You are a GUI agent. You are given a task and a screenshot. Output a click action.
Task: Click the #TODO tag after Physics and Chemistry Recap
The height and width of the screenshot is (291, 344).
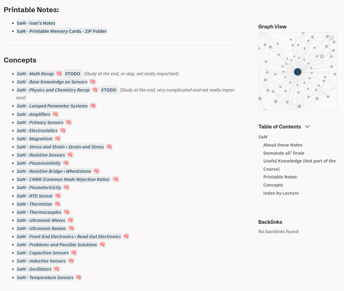[x=109, y=90]
